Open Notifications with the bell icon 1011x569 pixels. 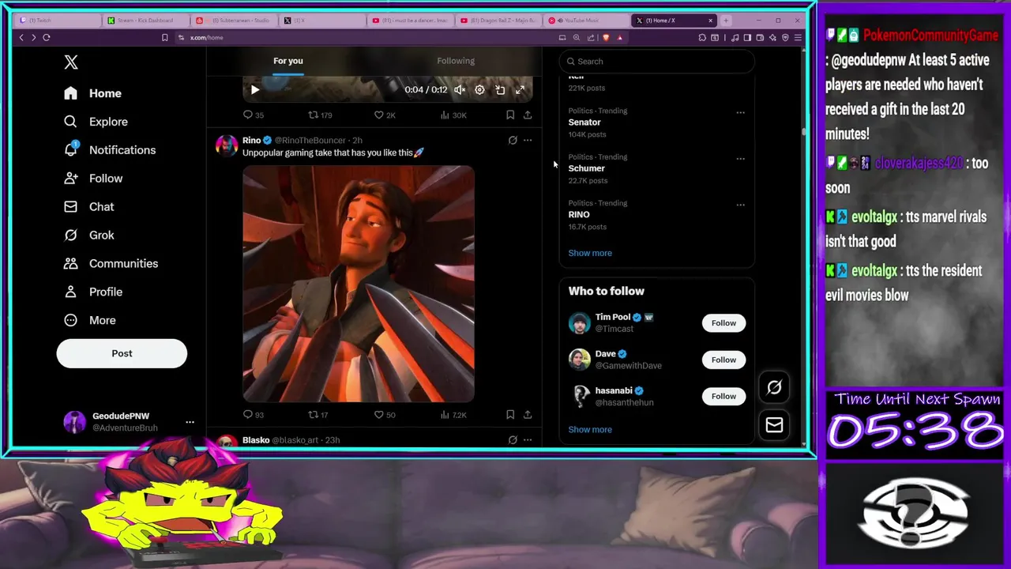click(110, 150)
